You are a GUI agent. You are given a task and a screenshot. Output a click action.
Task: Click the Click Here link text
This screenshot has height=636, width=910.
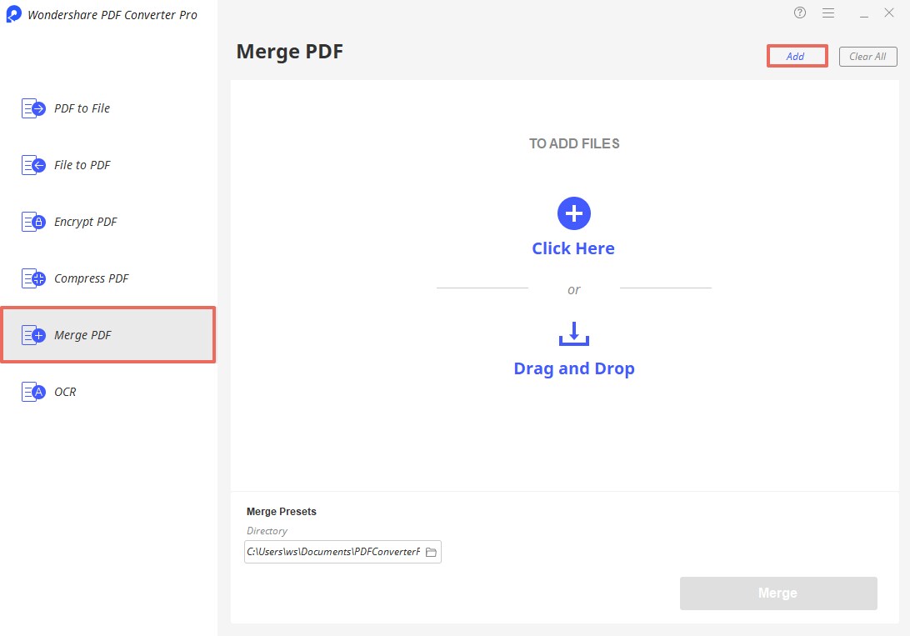(573, 248)
